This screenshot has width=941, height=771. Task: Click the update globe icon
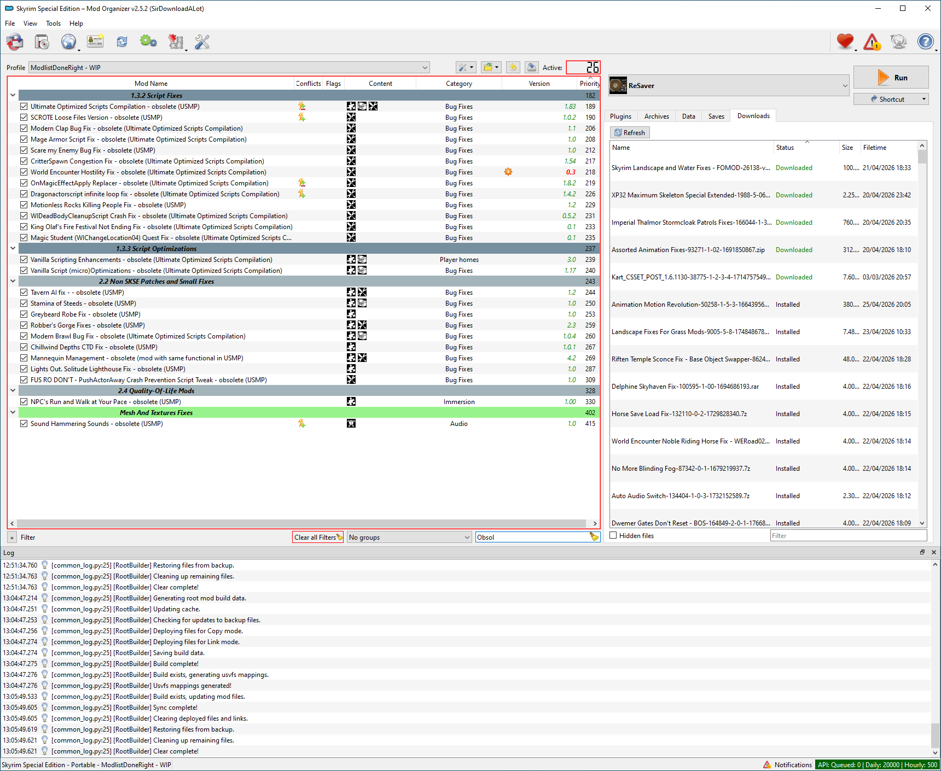(x=898, y=42)
